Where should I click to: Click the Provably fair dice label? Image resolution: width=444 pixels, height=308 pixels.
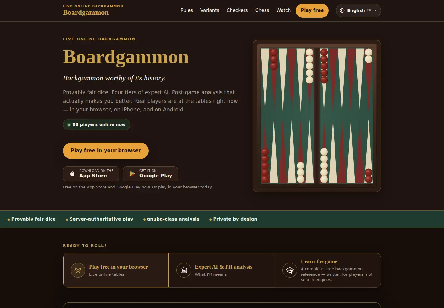pos(34,219)
